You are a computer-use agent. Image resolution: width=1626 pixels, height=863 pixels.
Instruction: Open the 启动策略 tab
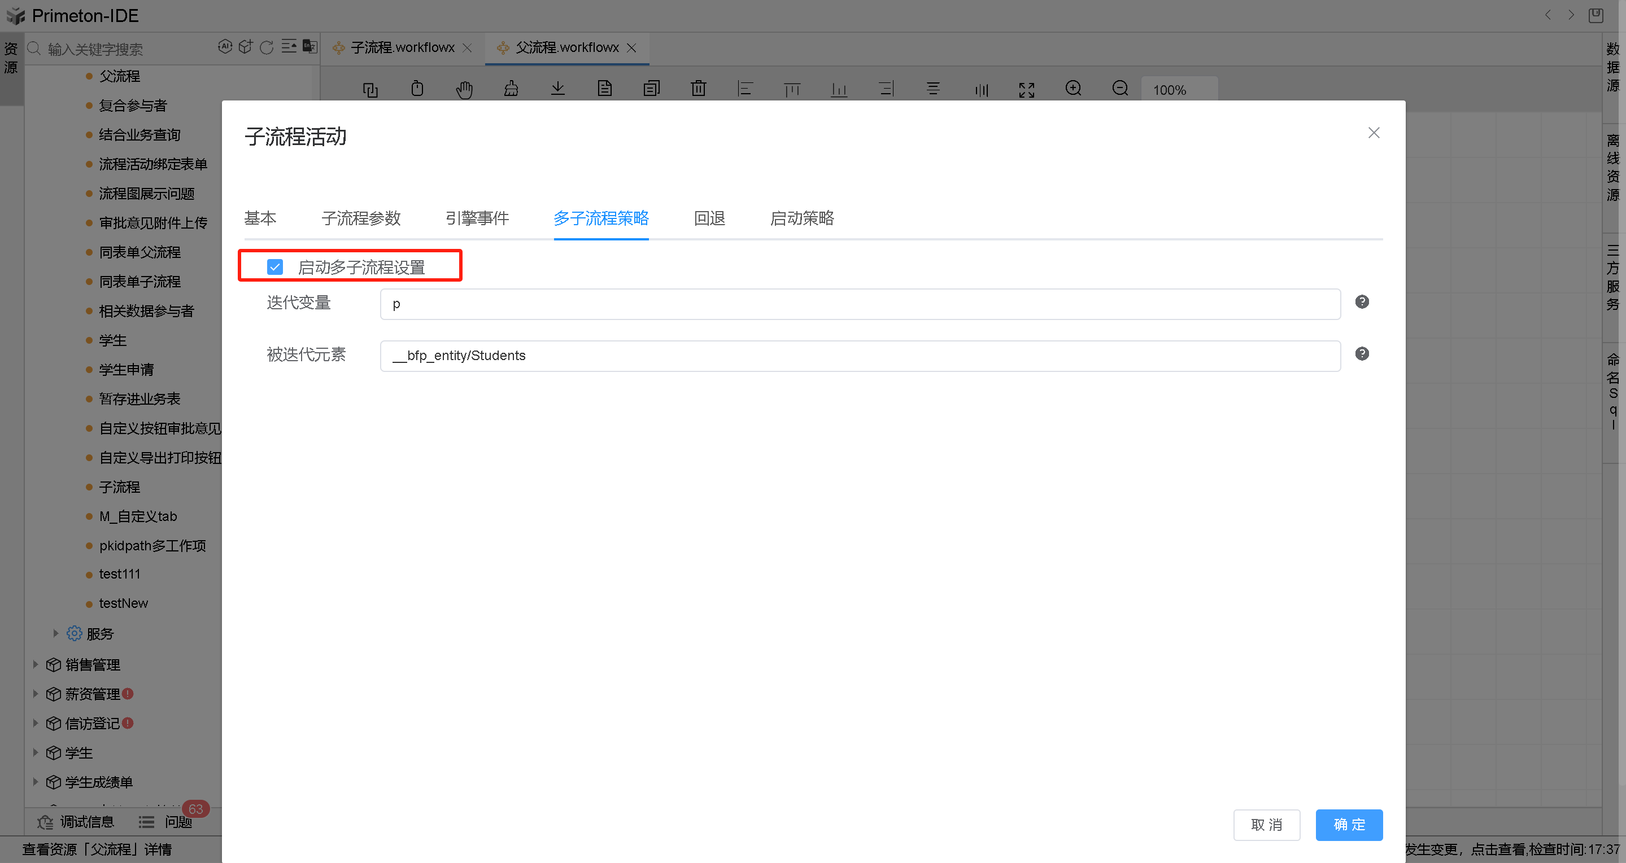[x=801, y=218]
